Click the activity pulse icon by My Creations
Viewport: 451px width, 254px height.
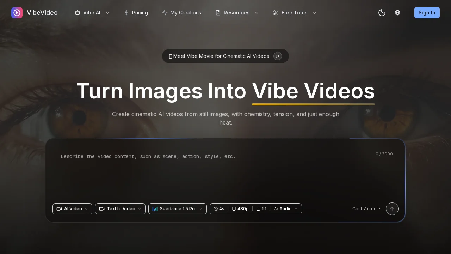tap(165, 13)
